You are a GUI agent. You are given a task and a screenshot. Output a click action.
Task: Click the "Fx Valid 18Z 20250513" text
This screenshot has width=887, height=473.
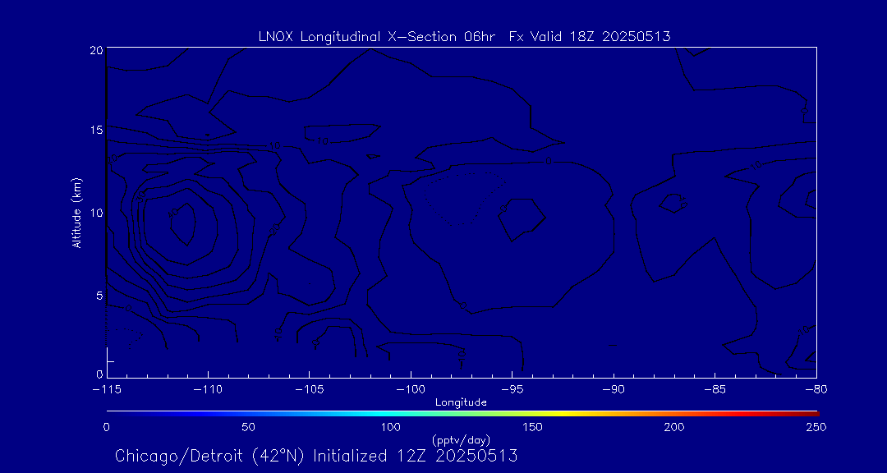pos(590,37)
